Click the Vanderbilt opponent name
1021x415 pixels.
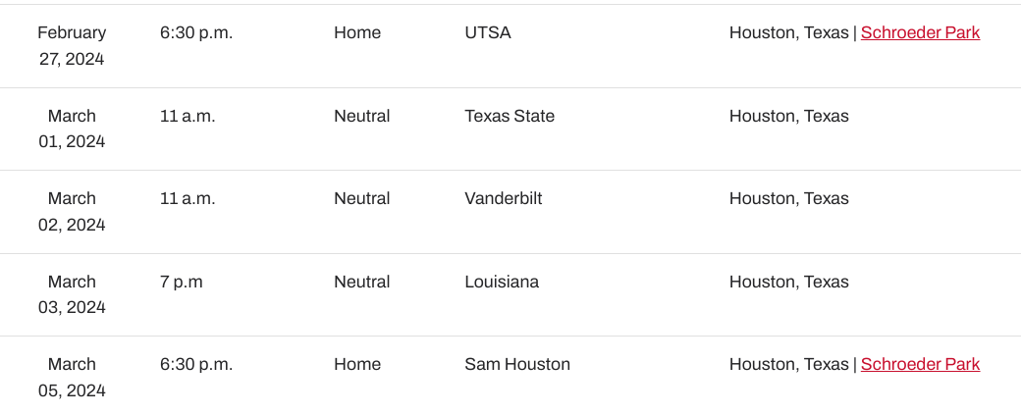[504, 198]
